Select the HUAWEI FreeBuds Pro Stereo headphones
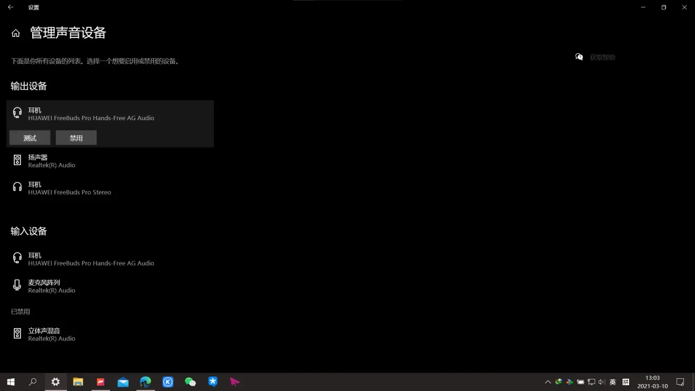 pyautogui.click(x=110, y=188)
